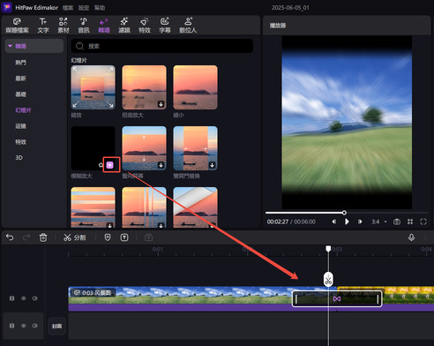The width and height of the screenshot is (434, 346).
Task: Select the 縮放 zoom transition thumbnail
Action: click(x=93, y=87)
